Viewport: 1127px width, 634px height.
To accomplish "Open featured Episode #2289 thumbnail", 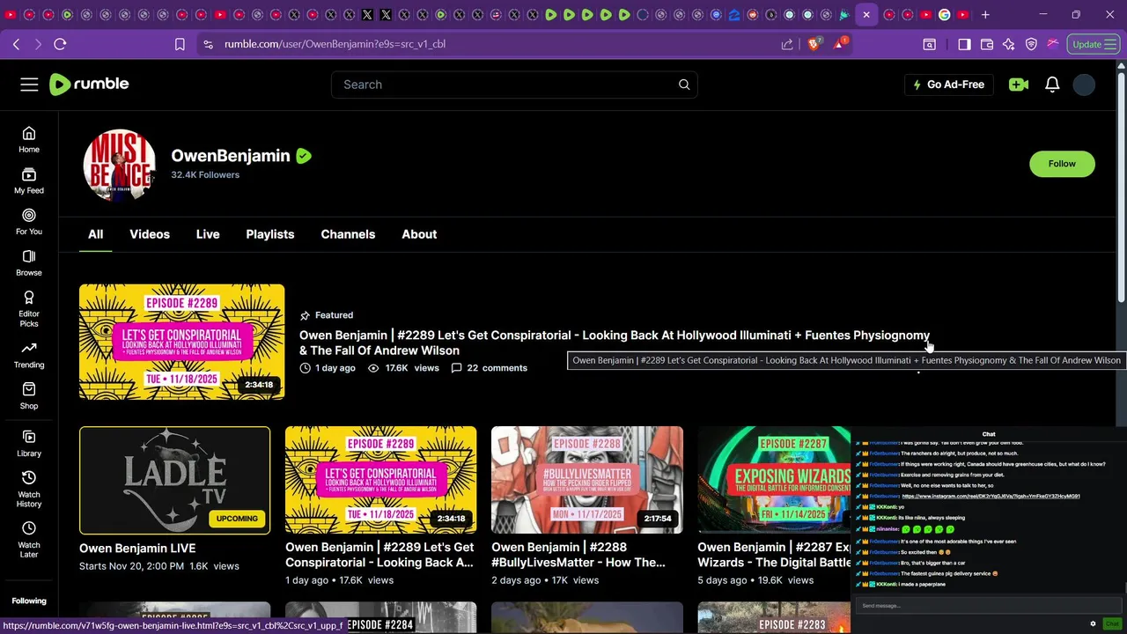I will tap(182, 342).
